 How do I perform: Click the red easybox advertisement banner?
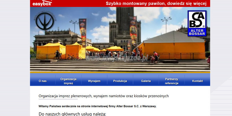click(120, 3)
